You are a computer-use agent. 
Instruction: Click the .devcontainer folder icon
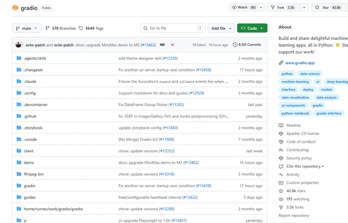(19, 104)
